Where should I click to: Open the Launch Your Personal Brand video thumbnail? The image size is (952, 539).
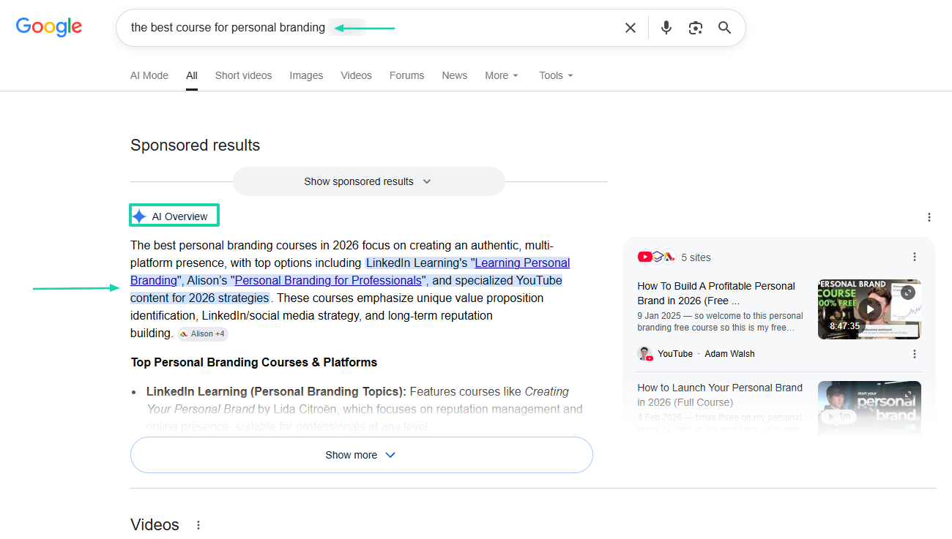click(x=869, y=408)
